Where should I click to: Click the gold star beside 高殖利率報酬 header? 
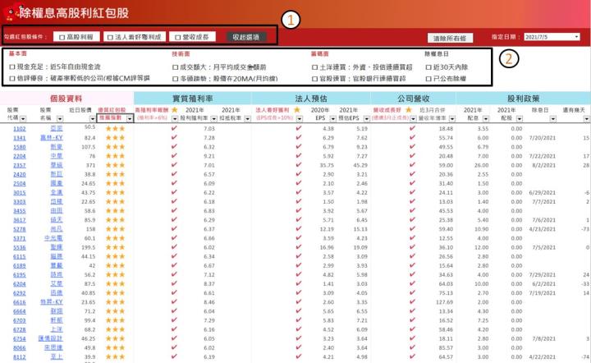(x=175, y=110)
